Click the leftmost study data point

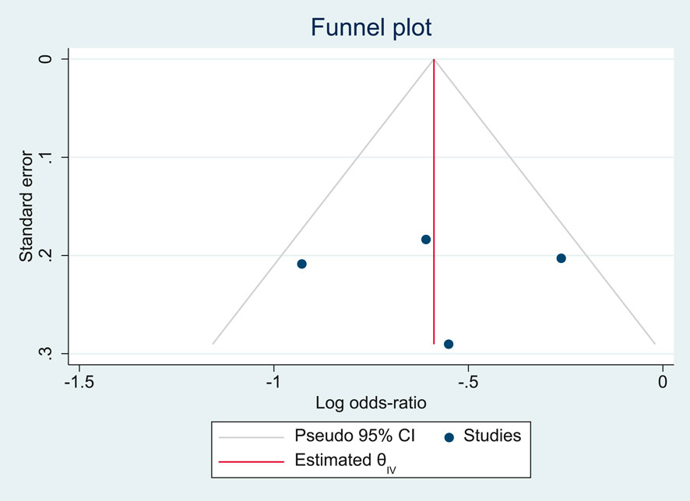click(301, 264)
